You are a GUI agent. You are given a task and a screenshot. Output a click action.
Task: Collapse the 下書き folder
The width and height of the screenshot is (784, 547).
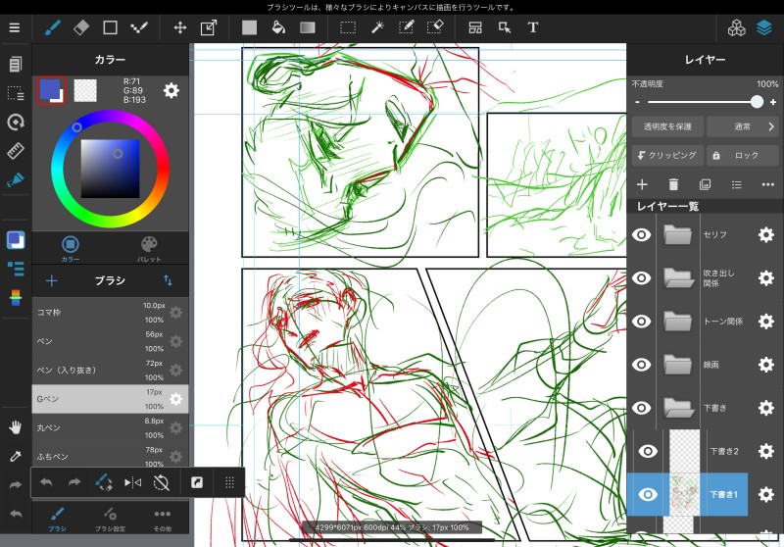(x=679, y=408)
